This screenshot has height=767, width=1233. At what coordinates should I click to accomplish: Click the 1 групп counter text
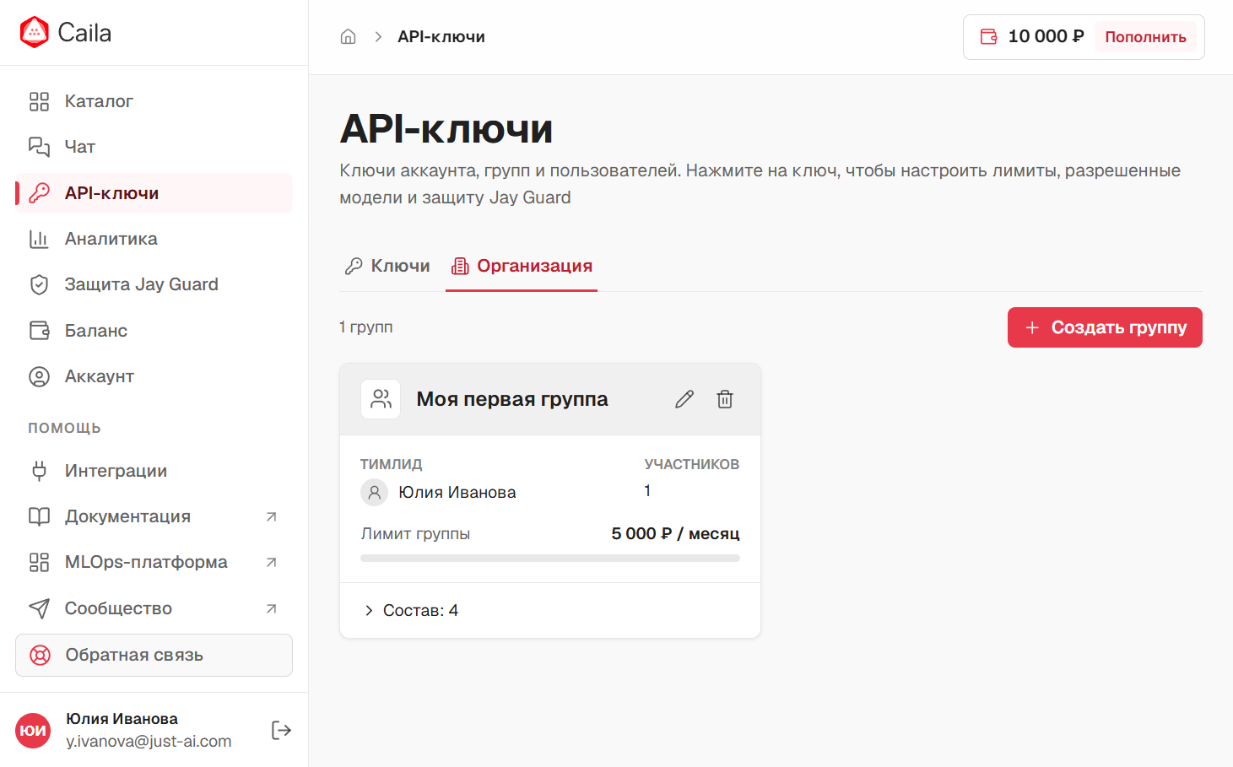[x=366, y=327]
